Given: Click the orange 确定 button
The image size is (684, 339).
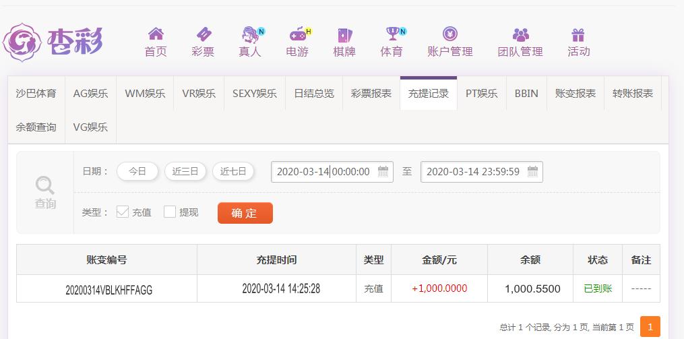Looking at the screenshot, I should pos(245,213).
